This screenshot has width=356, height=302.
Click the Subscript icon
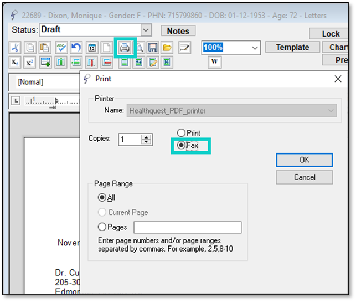[x=15, y=62]
